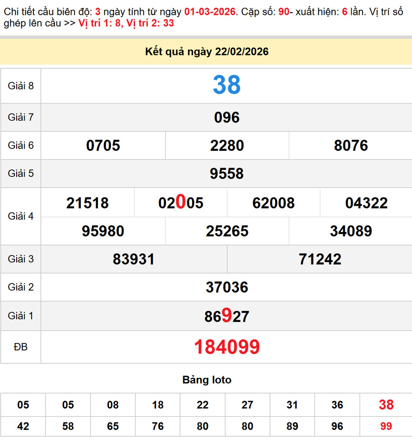Click the Giải 8 result number 38
The width and height of the screenshot is (412, 440).
click(x=226, y=85)
